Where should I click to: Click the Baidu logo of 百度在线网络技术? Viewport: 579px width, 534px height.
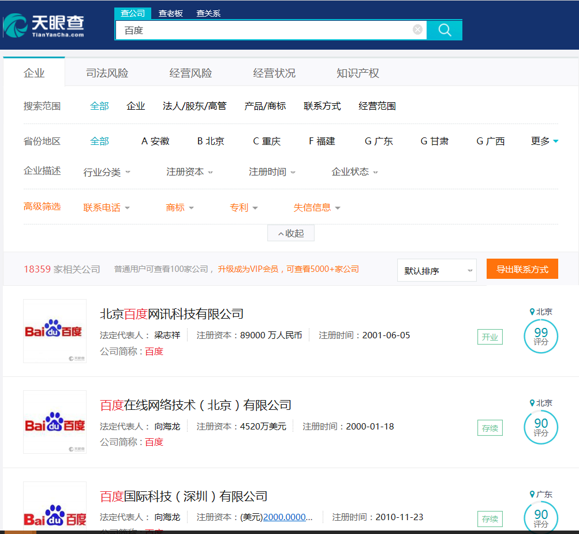tap(55, 422)
